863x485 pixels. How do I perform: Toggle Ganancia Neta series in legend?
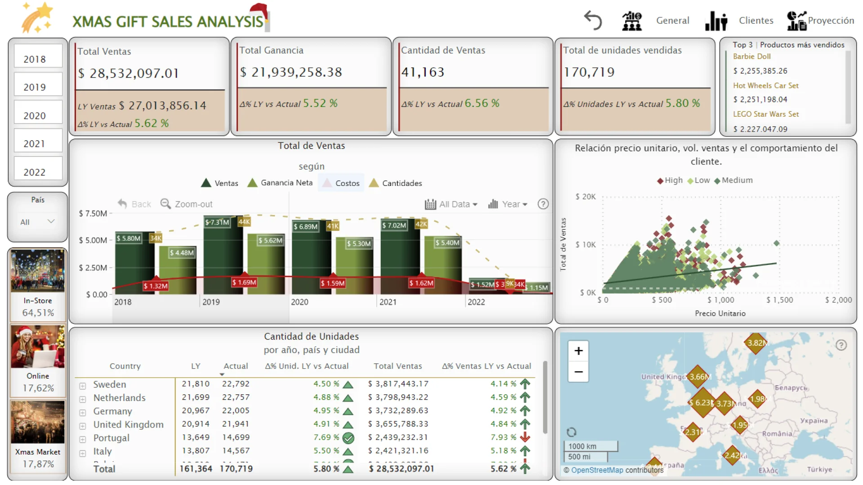click(280, 183)
